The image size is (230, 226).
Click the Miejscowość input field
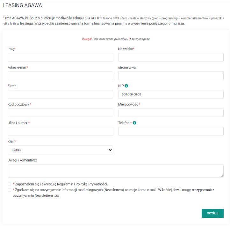(x=171, y=113)
